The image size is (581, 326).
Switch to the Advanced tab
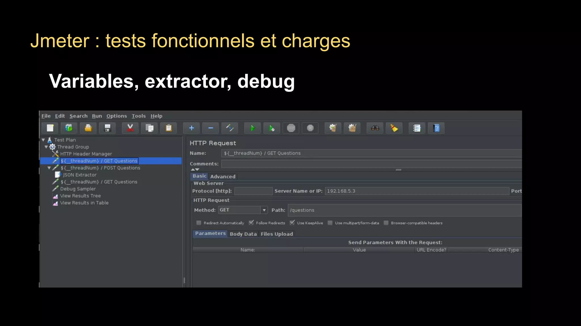223,177
